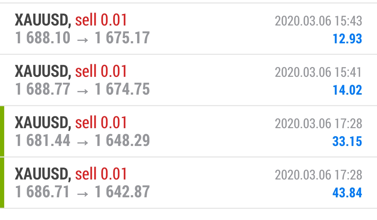Open the trade with profit 43.84
This screenshot has height=220, width=377.
coord(188,183)
